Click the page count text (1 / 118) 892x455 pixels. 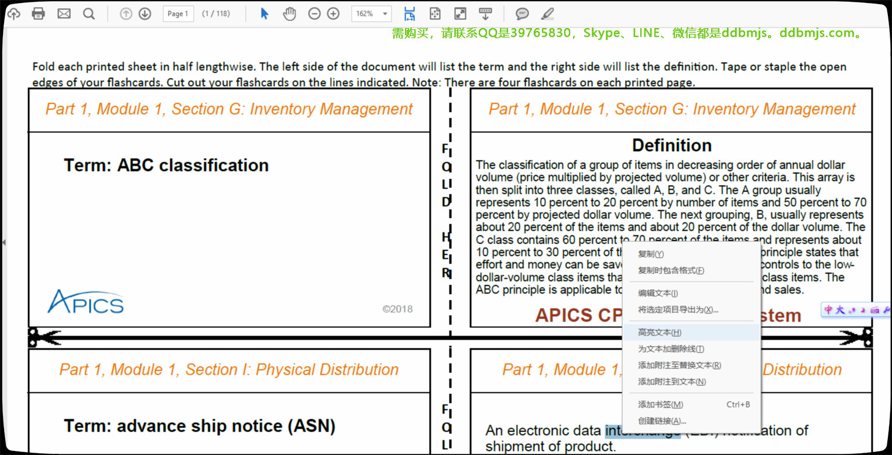[216, 13]
